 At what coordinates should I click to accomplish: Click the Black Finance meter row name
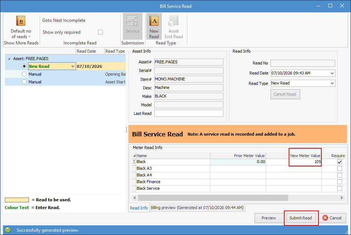[148, 182]
